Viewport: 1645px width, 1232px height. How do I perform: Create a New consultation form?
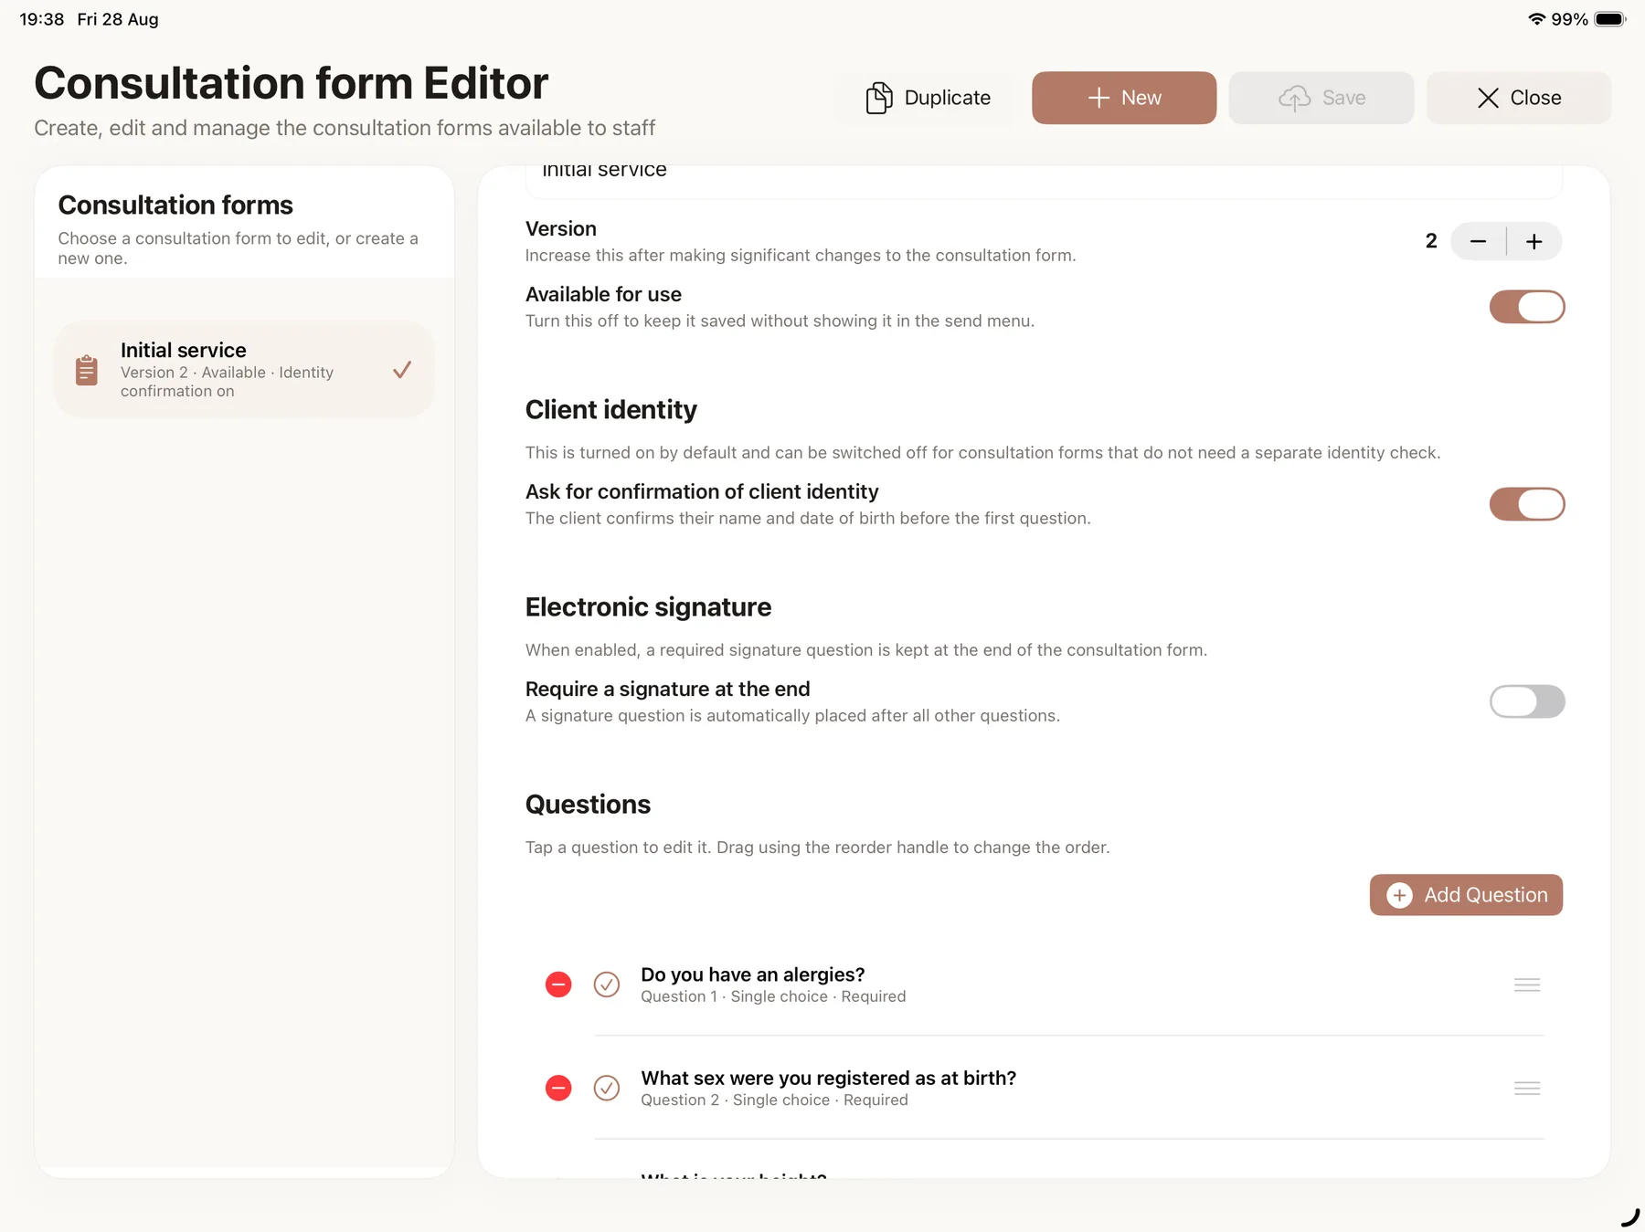[x=1124, y=98]
